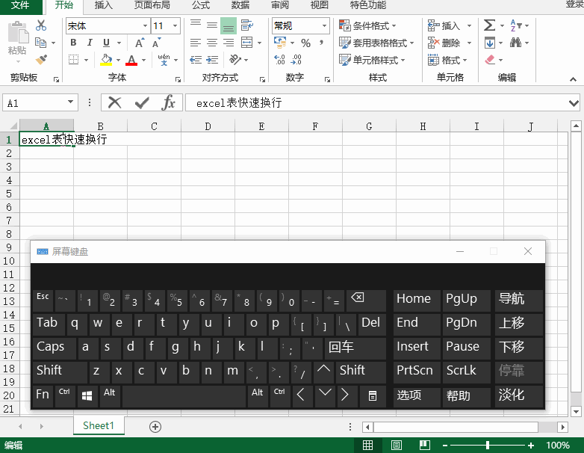Open the 公式 ribbon tab
The width and height of the screenshot is (584, 453).
click(201, 5)
